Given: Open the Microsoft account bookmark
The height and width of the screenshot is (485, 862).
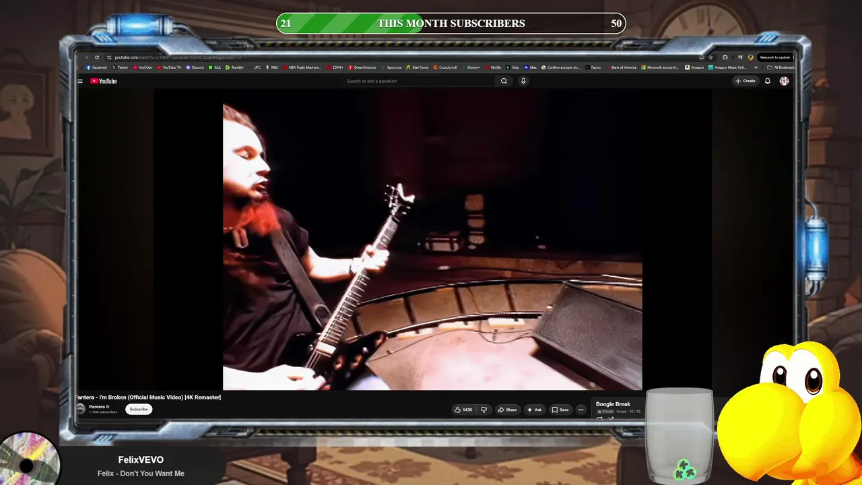Looking at the screenshot, I should [x=660, y=67].
